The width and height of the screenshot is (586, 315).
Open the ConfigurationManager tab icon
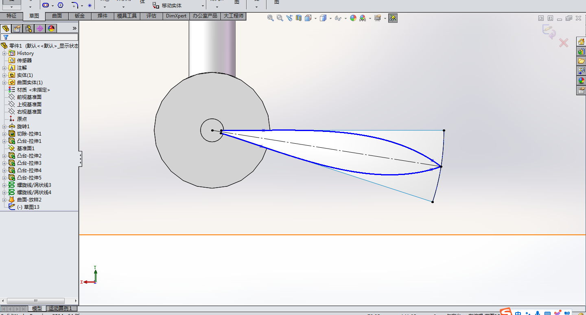coord(28,28)
